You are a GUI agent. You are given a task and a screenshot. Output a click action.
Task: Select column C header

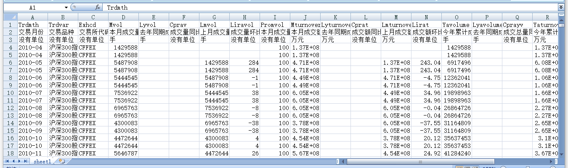point(93,17)
